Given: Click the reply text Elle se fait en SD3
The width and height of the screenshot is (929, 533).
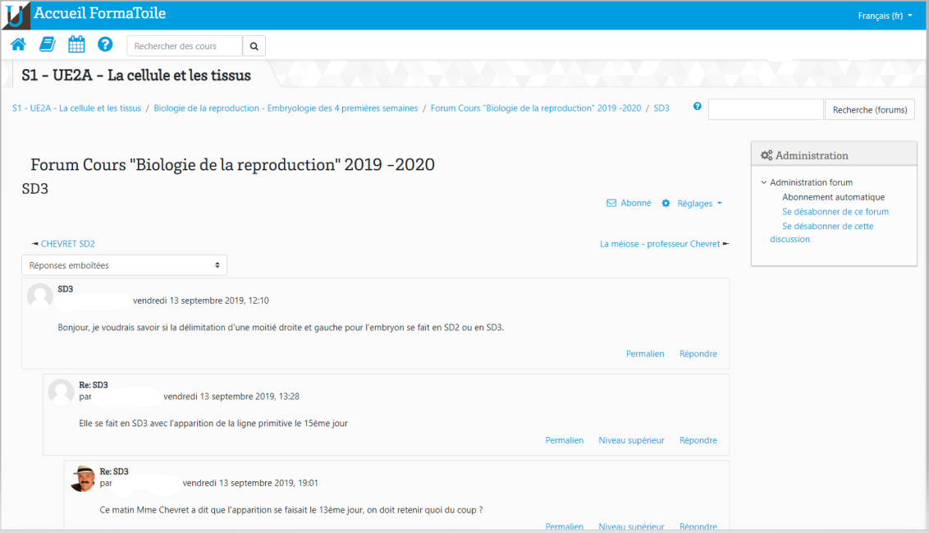Looking at the screenshot, I should [213, 423].
